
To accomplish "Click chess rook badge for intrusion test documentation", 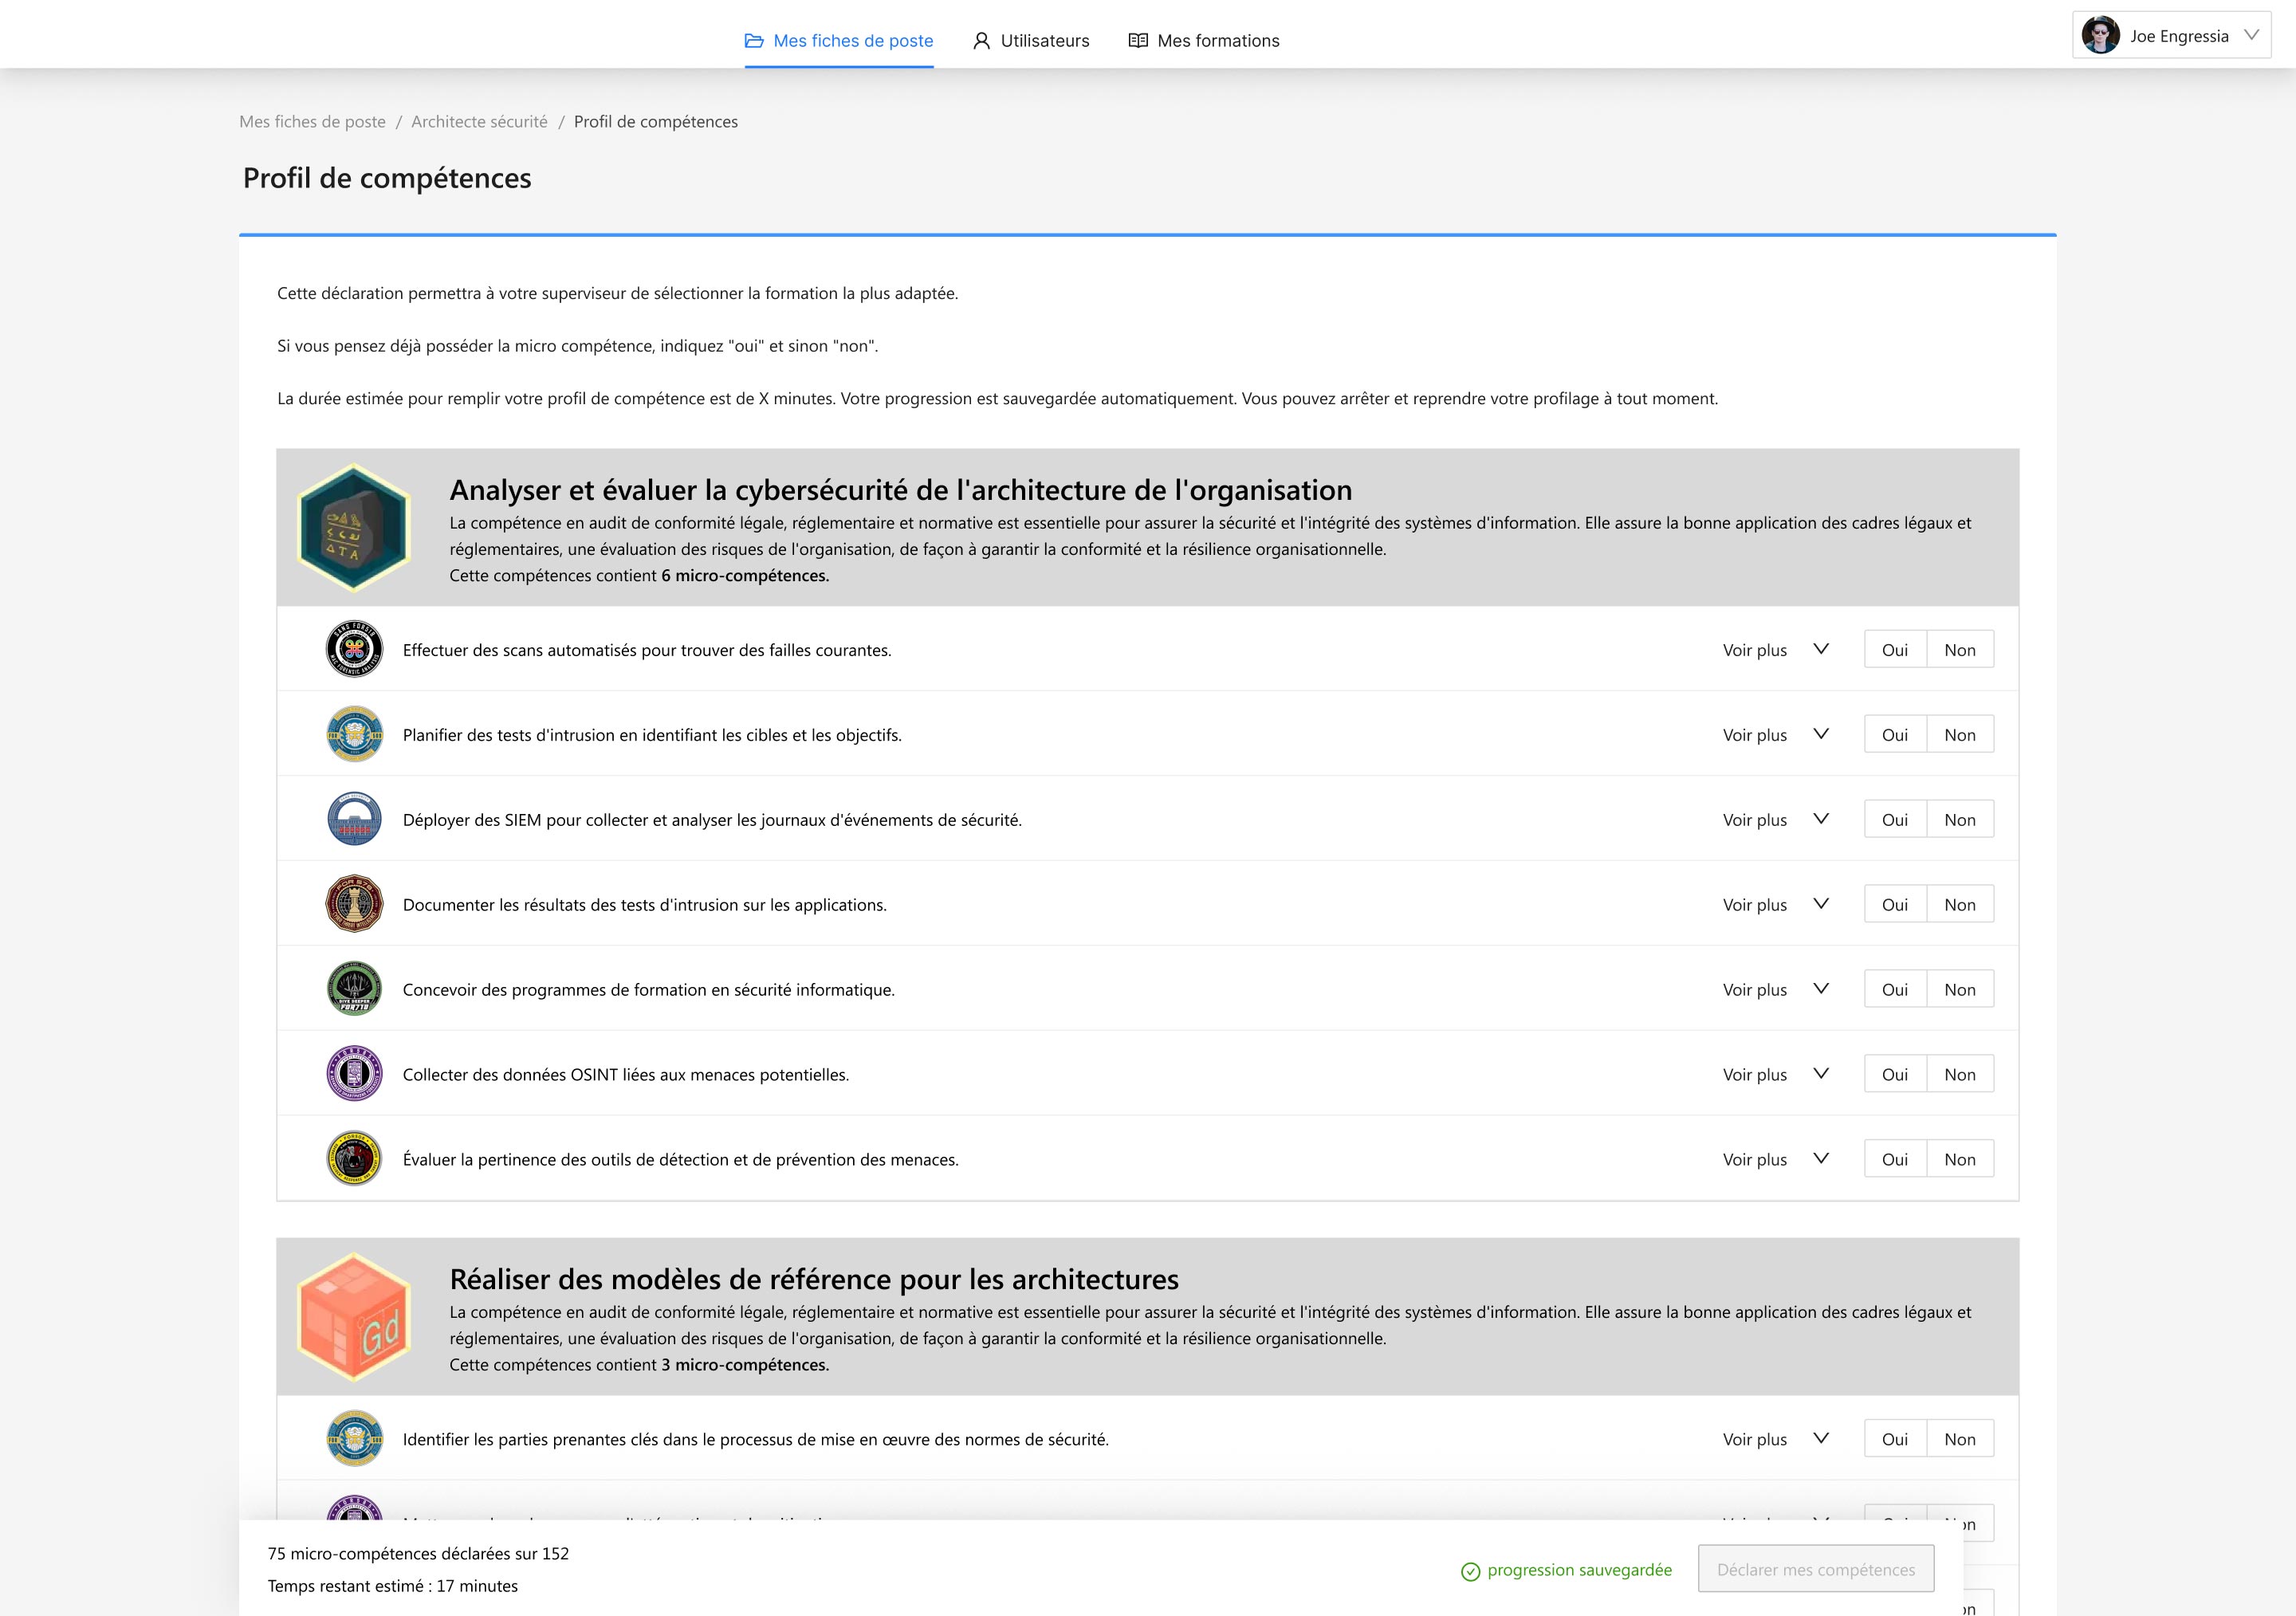I will (x=354, y=904).
